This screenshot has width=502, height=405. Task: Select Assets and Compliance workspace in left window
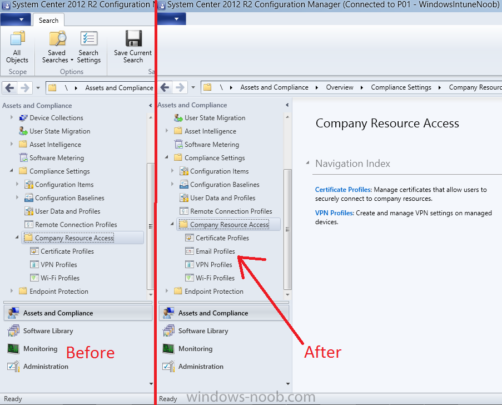78,313
